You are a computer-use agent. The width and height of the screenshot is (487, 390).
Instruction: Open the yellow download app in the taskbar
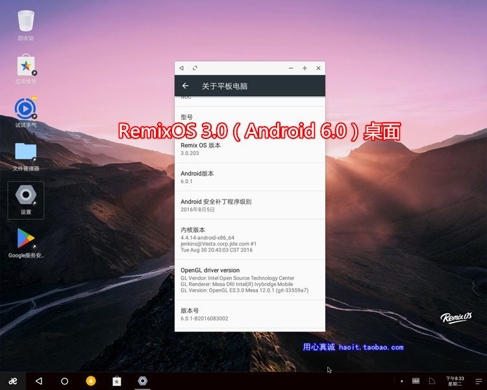click(x=91, y=381)
